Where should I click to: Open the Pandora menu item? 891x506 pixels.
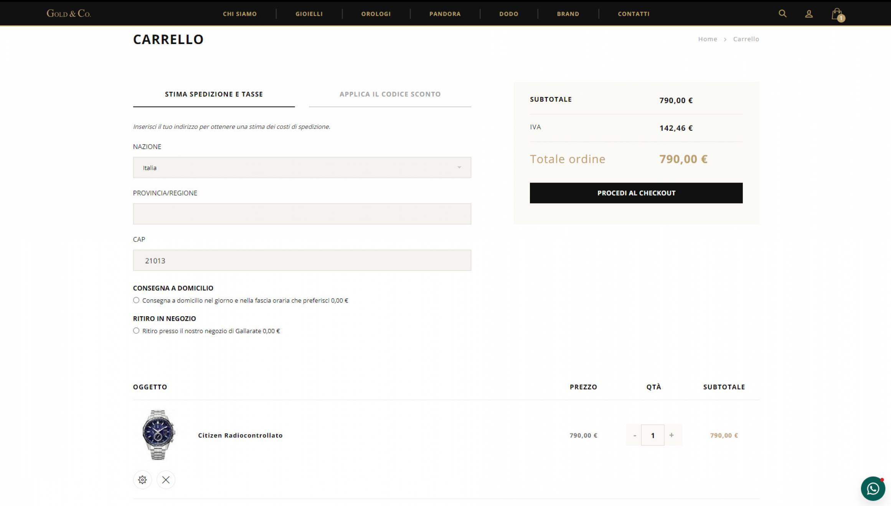pos(445,14)
